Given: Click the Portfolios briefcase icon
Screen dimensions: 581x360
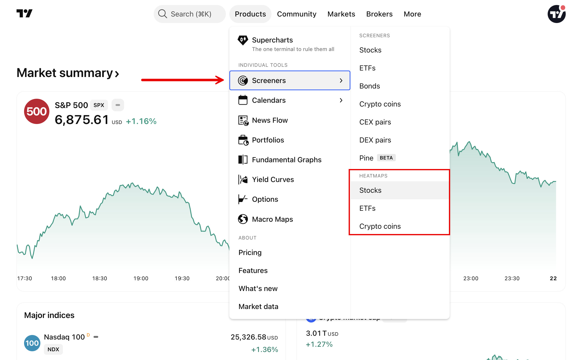Looking at the screenshot, I should click(243, 140).
